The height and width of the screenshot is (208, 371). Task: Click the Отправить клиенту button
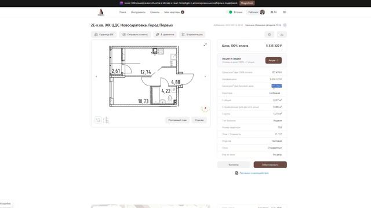(x=135, y=35)
